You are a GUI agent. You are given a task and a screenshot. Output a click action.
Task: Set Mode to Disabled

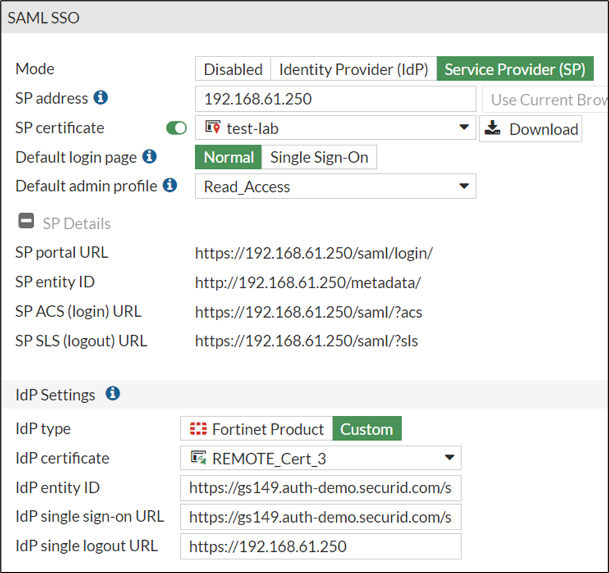(233, 70)
